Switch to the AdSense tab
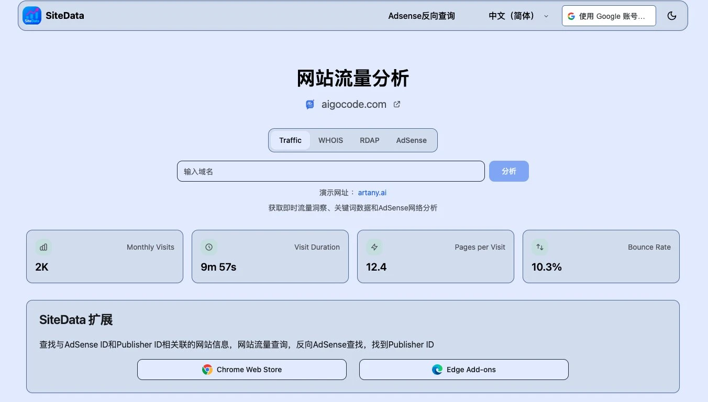 [x=411, y=140]
